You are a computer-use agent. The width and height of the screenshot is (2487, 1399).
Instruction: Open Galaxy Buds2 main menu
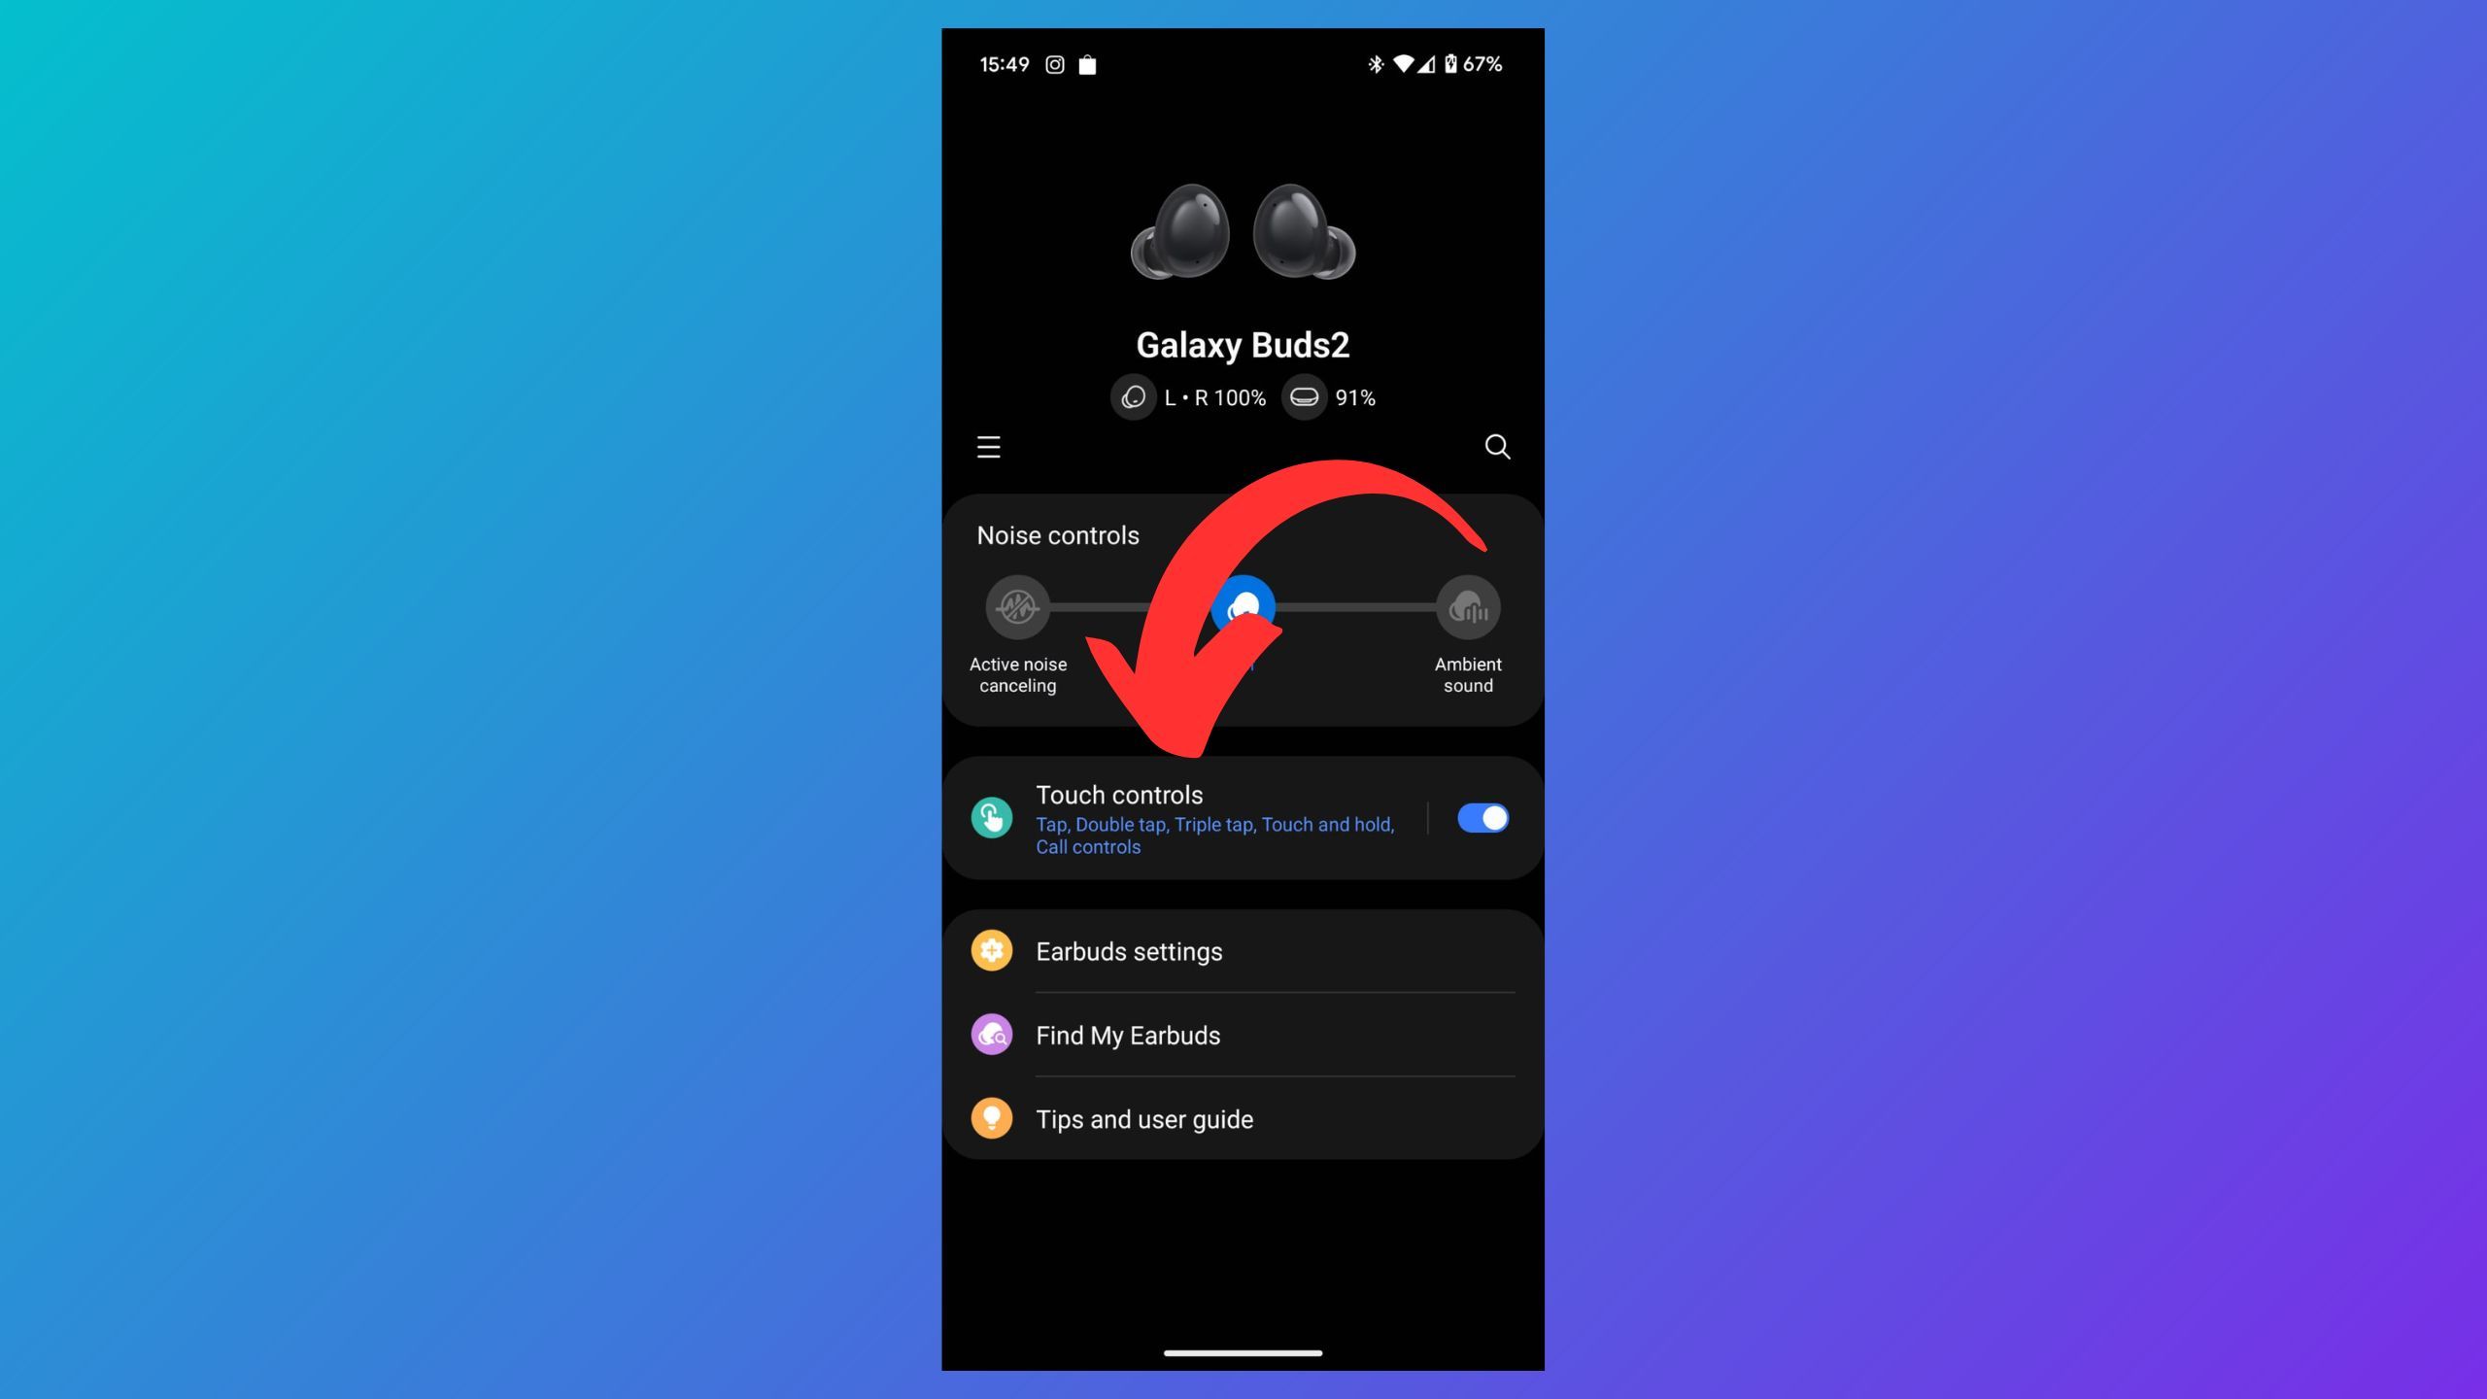pyautogui.click(x=989, y=446)
